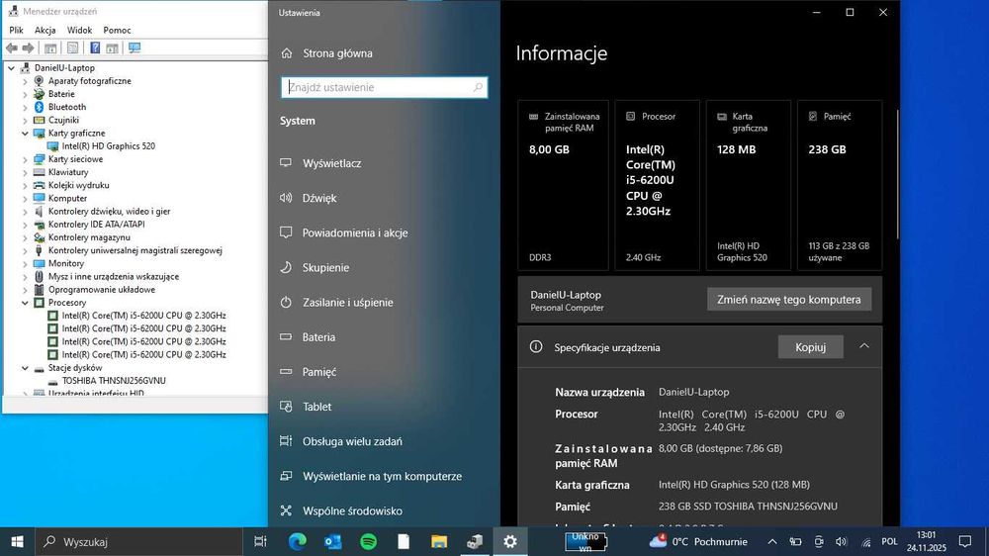Viewport: 989px width, 556px height.
Task: Select Oprogramowanie układowe tree item
Action: [102, 290]
